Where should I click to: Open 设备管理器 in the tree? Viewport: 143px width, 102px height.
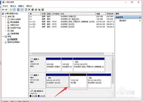(14, 34)
